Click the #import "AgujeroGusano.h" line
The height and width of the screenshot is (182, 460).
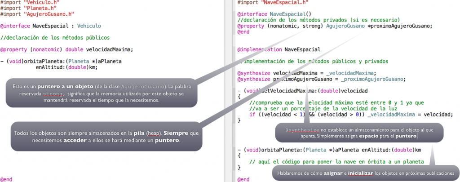point(37,14)
